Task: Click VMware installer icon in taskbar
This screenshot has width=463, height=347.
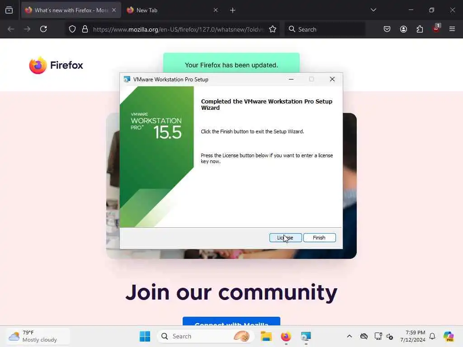Action: click(x=306, y=336)
